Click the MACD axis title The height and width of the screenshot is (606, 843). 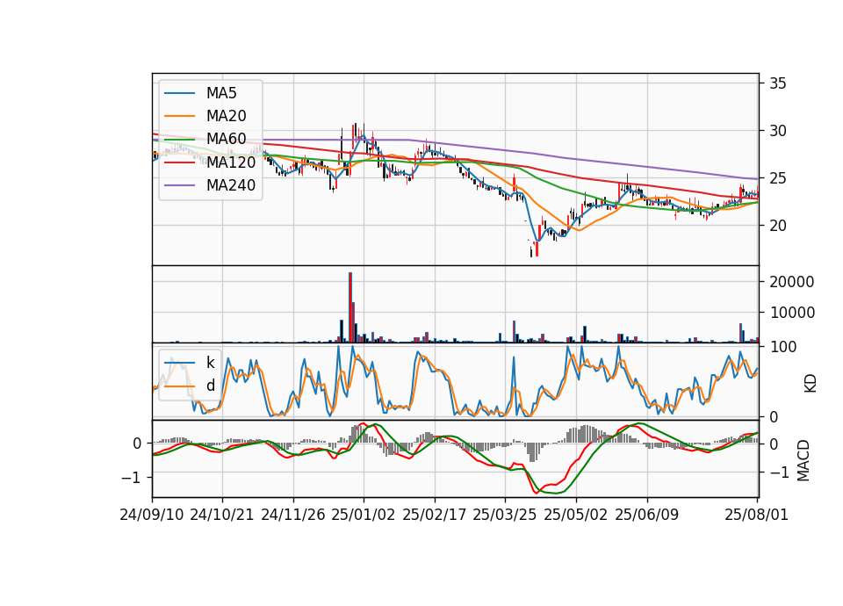tap(803, 460)
